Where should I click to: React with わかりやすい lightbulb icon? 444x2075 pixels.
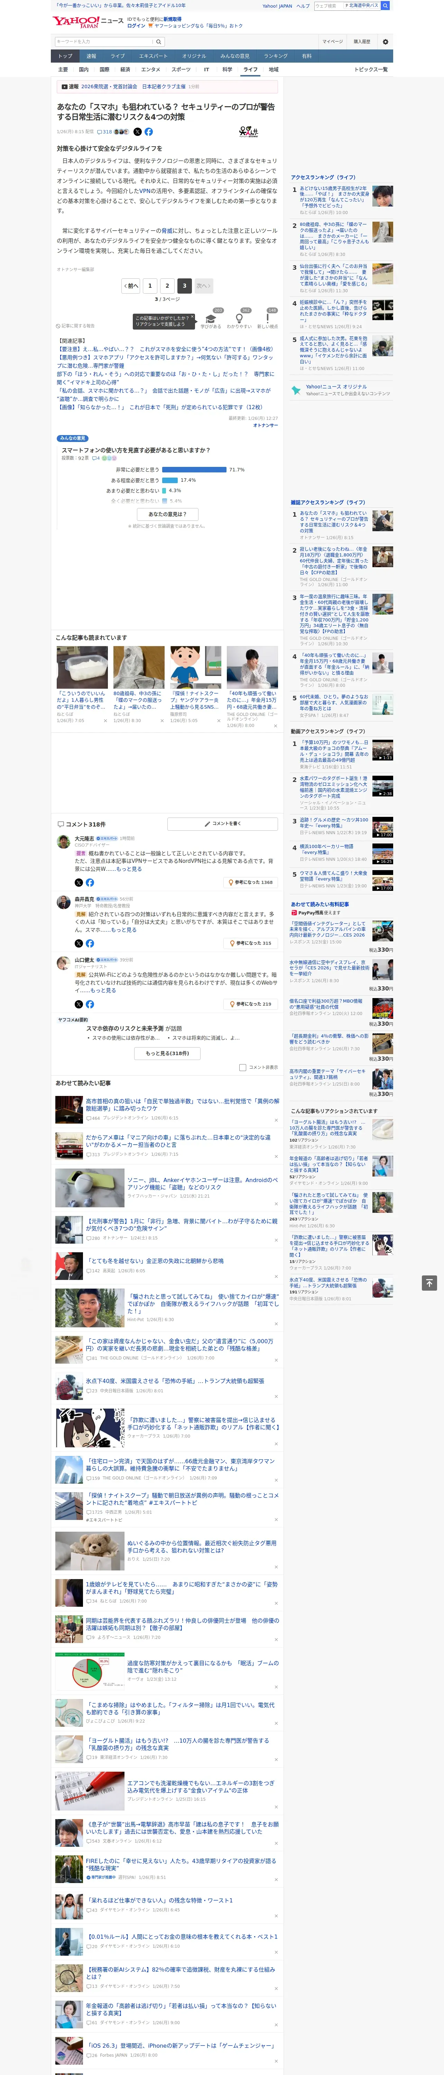coord(239,318)
